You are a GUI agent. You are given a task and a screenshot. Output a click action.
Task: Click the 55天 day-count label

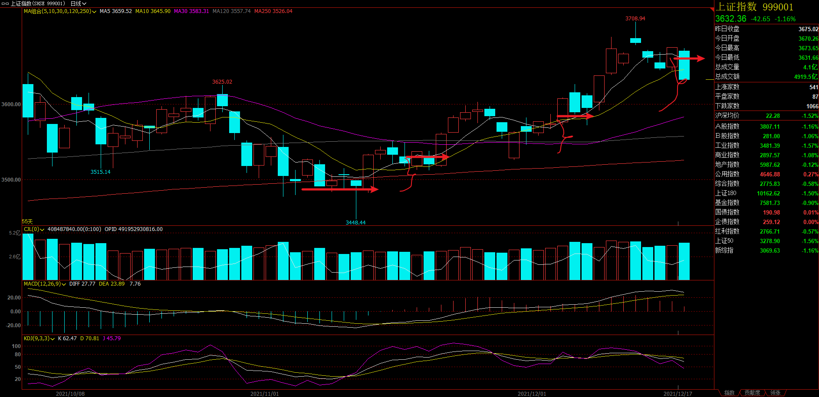click(27, 221)
